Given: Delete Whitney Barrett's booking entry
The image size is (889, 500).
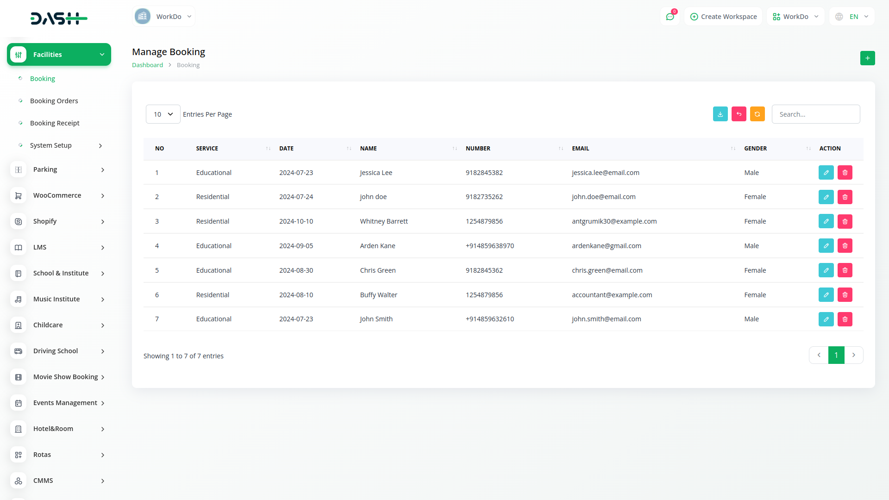Looking at the screenshot, I should point(845,222).
